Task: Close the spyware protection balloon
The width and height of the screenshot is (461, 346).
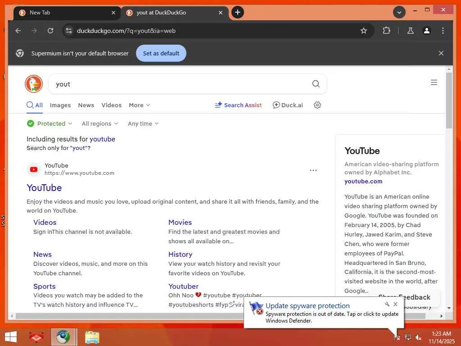Action: pos(395,304)
